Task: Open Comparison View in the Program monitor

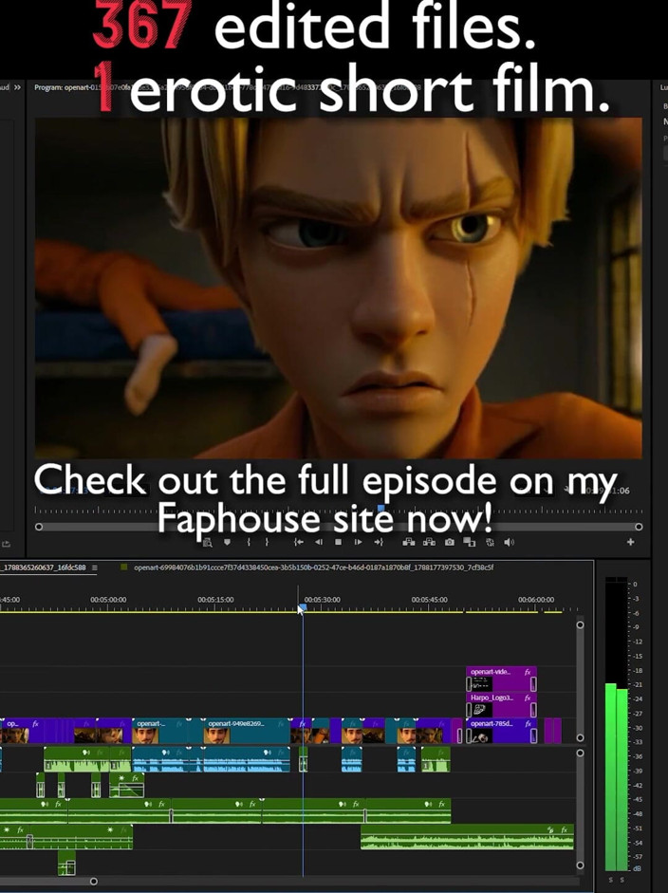Action: [x=470, y=542]
